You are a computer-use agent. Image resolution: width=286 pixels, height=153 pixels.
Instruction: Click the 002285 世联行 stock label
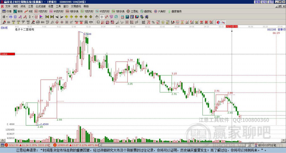click(x=276, y=29)
